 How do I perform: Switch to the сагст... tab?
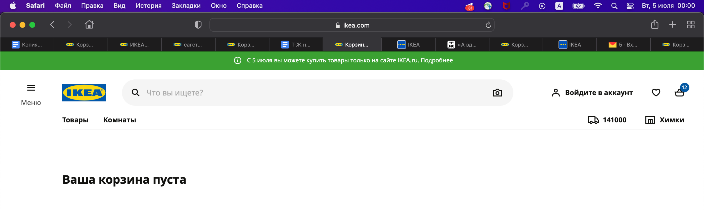pyautogui.click(x=188, y=45)
